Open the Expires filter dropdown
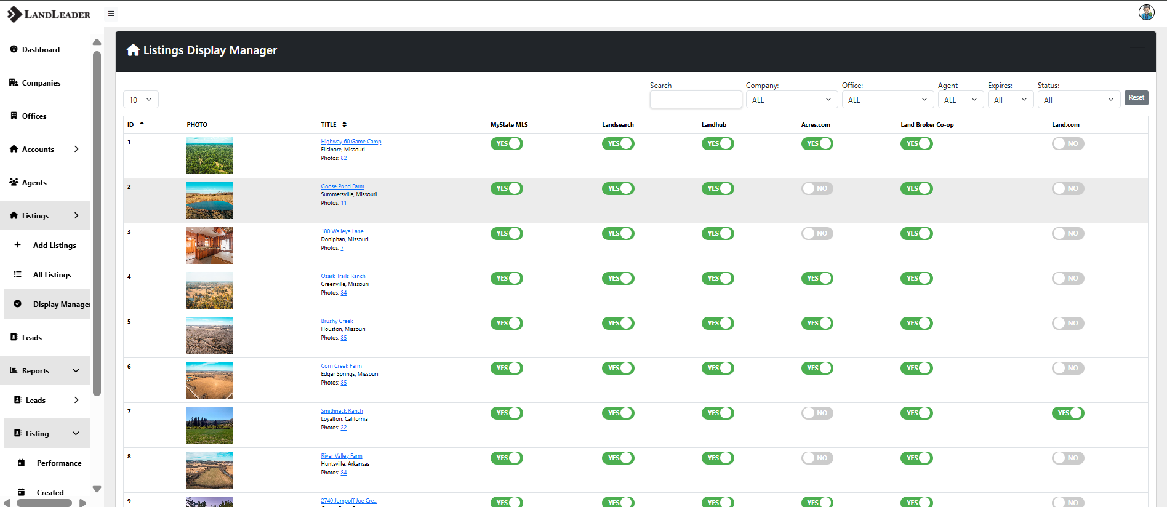1167x507 pixels. tap(1011, 100)
